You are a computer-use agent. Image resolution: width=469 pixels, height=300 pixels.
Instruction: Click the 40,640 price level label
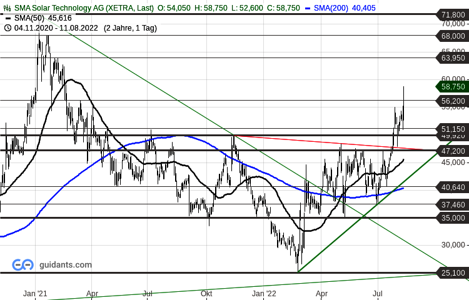451,187
